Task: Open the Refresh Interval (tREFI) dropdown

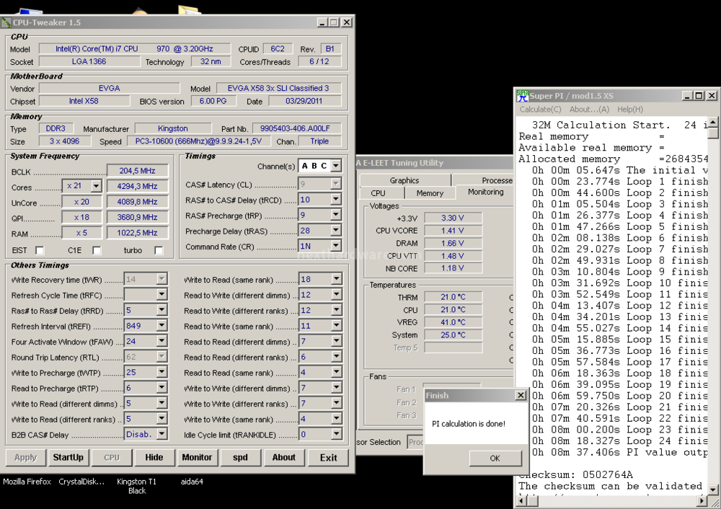Action: [x=162, y=326]
